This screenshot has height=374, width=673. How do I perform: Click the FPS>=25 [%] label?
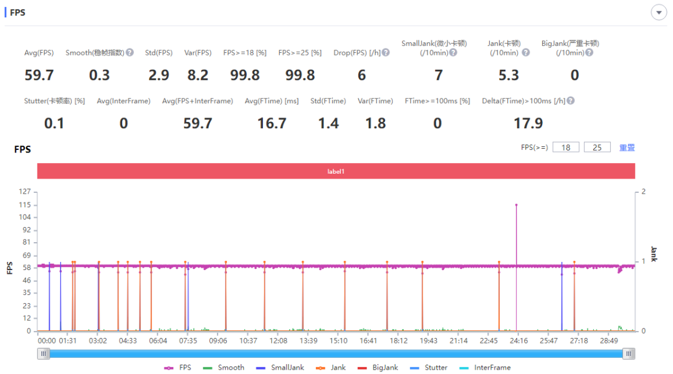click(x=300, y=53)
